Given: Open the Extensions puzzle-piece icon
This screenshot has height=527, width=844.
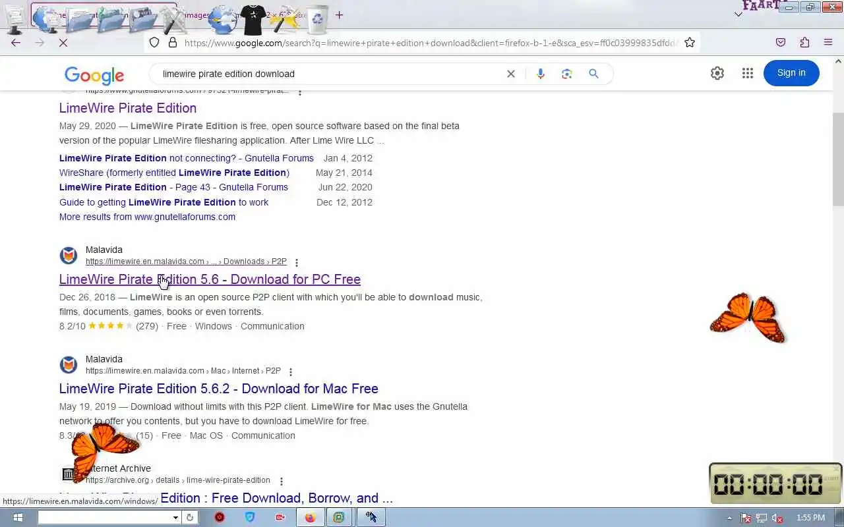Looking at the screenshot, I should (x=804, y=42).
